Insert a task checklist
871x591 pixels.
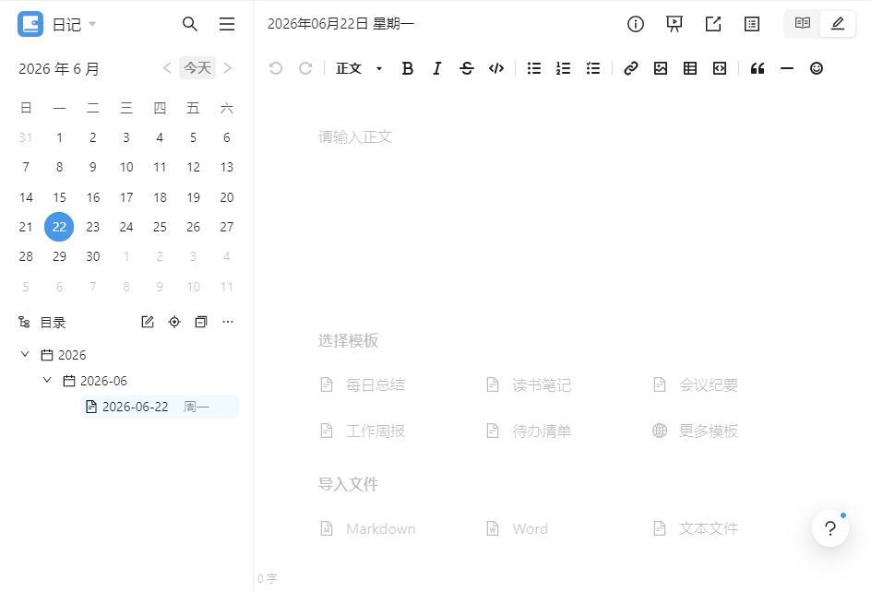click(x=593, y=68)
